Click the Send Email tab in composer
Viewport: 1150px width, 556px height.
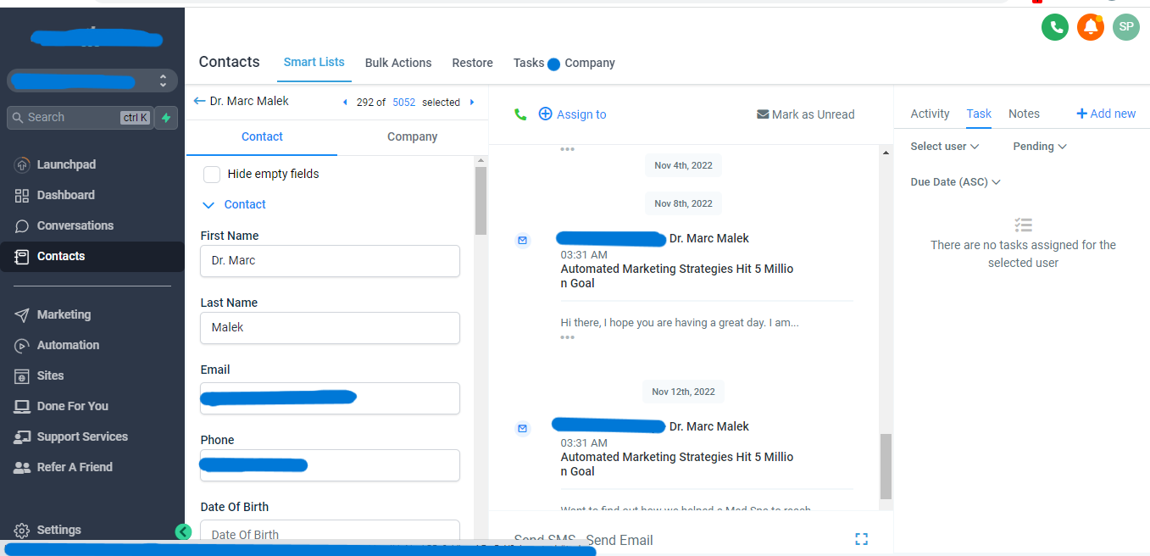coord(619,540)
